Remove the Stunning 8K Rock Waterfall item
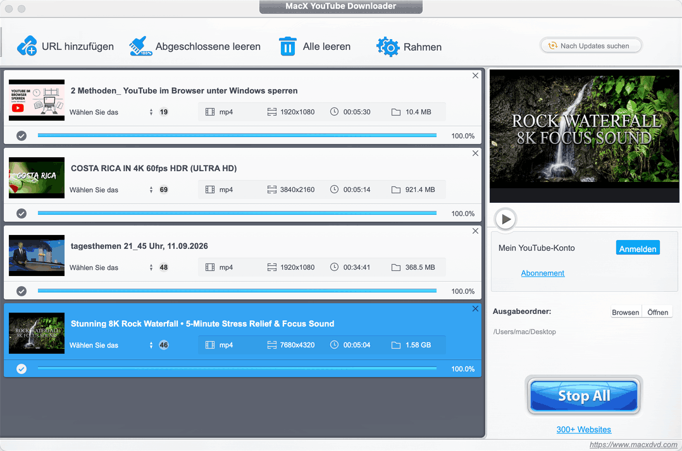This screenshot has width=682, height=451. coord(475,309)
